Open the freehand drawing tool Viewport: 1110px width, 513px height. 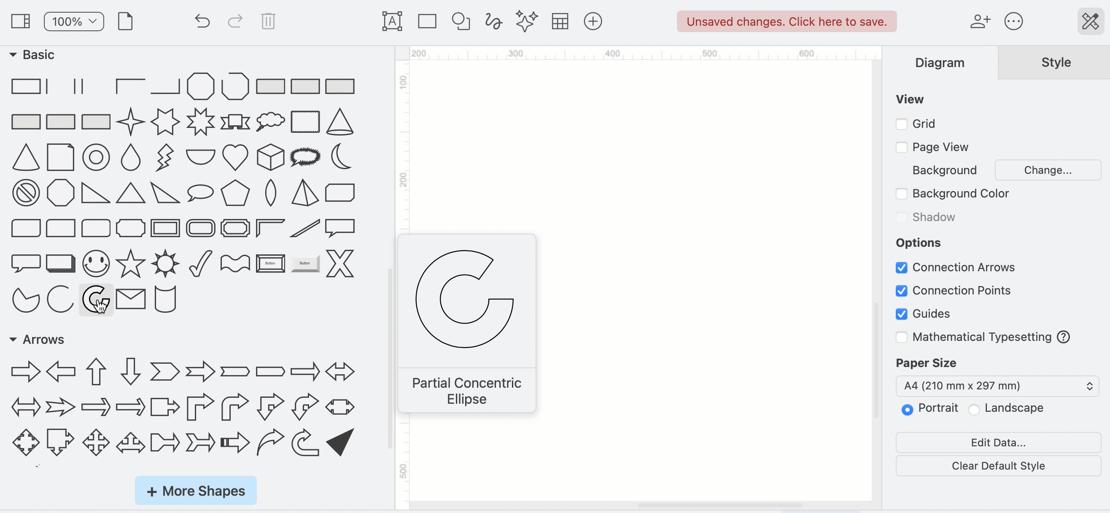coord(493,21)
